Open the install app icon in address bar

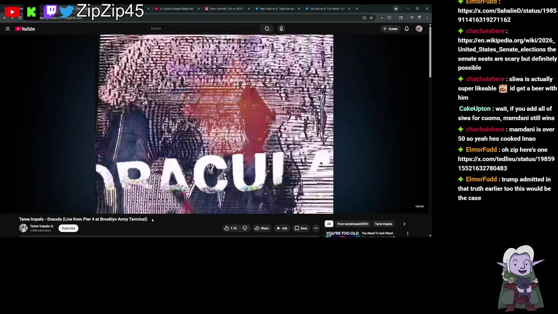pyautogui.click(x=364, y=18)
